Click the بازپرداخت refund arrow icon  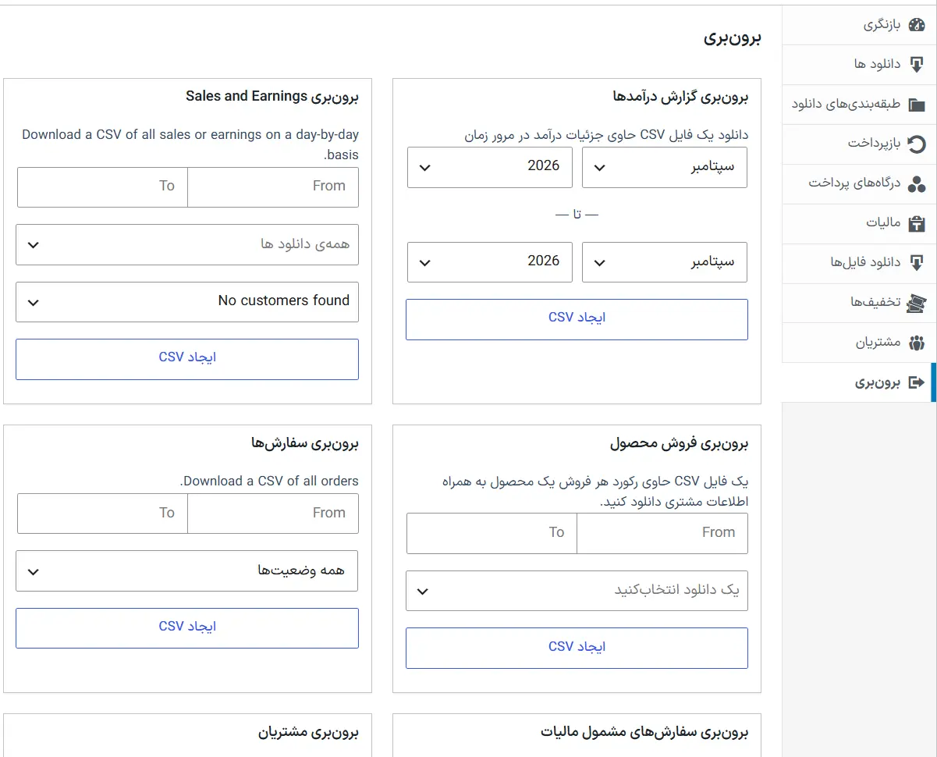click(x=917, y=144)
